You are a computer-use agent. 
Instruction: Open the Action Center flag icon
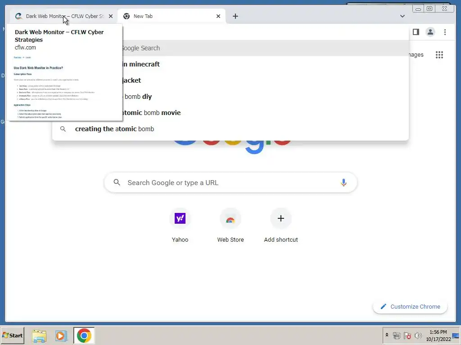tap(407, 335)
